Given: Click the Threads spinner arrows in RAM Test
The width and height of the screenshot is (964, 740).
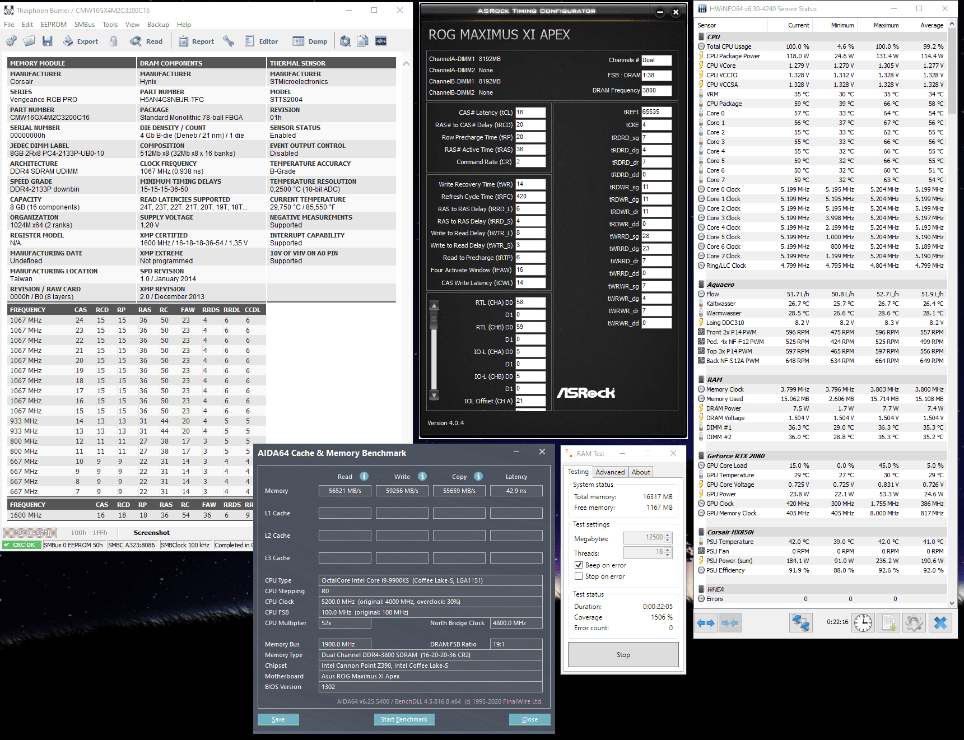Looking at the screenshot, I should coord(668,552).
